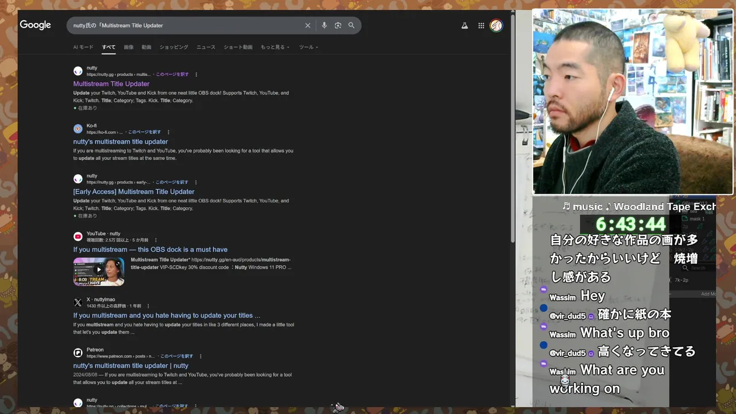The image size is (736, 414).
Task: Expand the ツール dropdown
Action: [308, 47]
